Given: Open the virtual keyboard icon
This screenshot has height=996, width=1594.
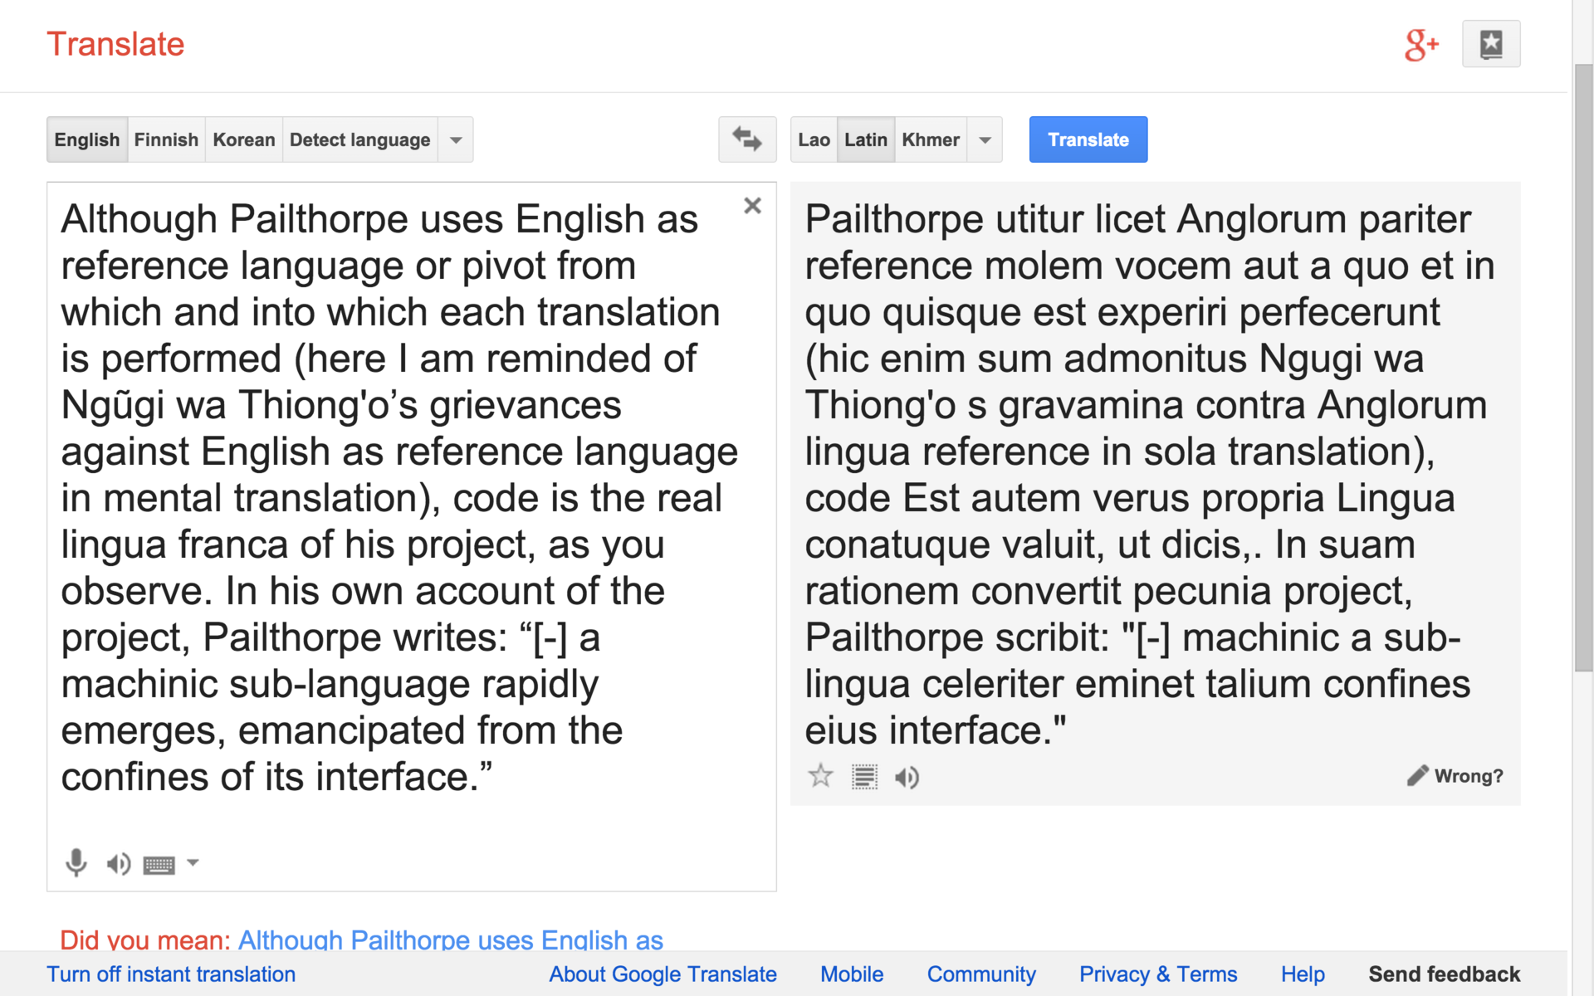Looking at the screenshot, I should (159, 866).
